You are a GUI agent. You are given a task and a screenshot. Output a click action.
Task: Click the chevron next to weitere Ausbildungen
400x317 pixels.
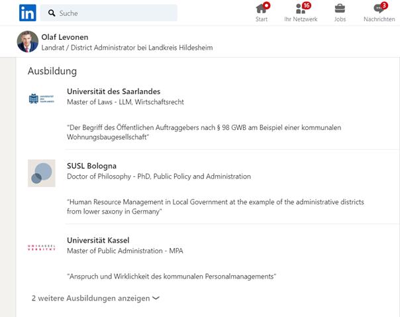click(x=156, y=298)
